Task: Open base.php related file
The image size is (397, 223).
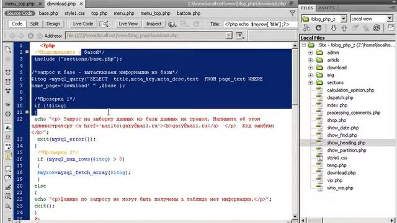Action: [x=48, y=14]
